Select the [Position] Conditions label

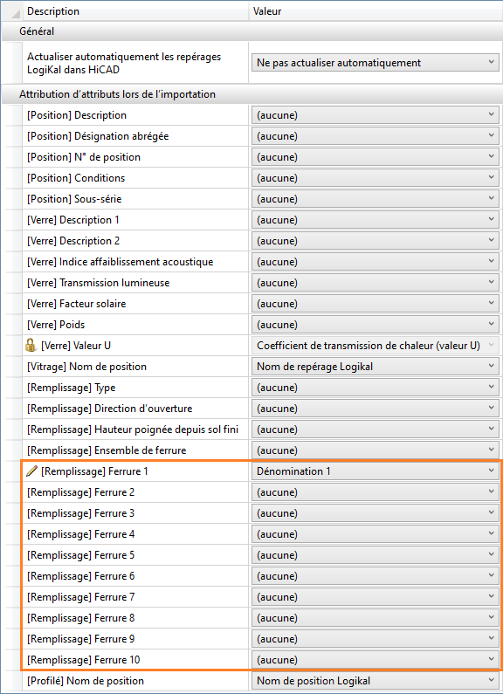(x=76, y=178)
